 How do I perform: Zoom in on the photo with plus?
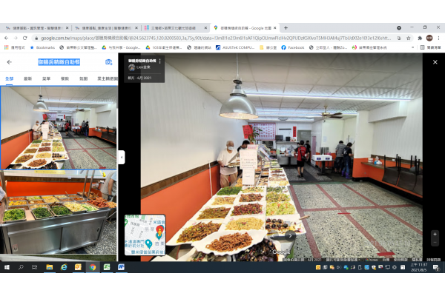[435, 234]
